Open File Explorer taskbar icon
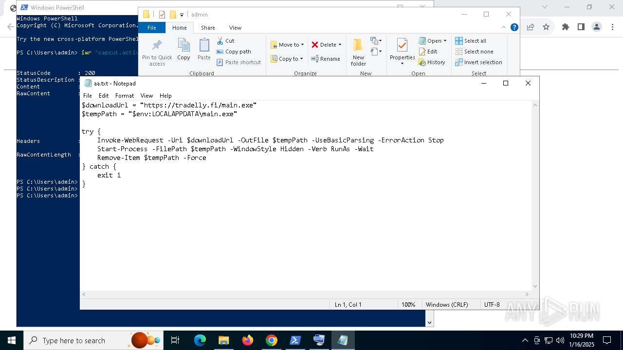This screenshot has width=623, height=350. 224,340
